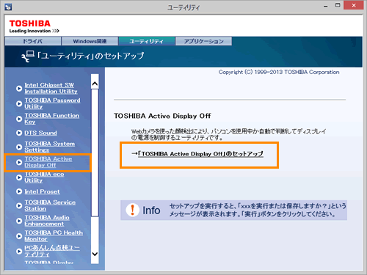Open the アプリケーション tab
This screenshot has width=367, height=275.
tap(203, 41)
